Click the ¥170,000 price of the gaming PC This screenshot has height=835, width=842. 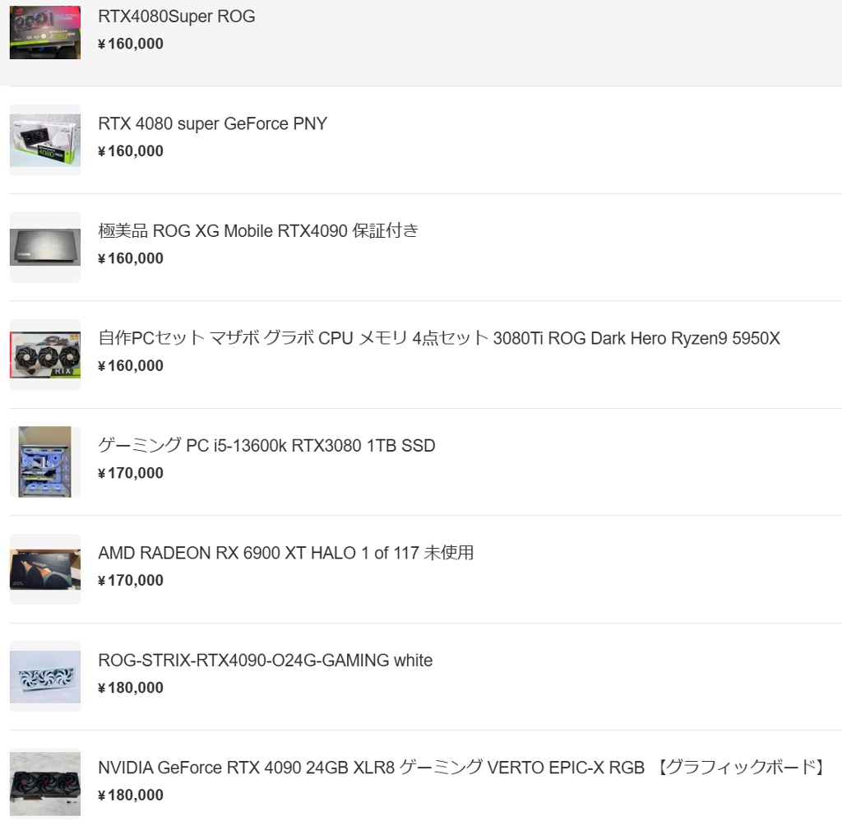click(131, 473)
